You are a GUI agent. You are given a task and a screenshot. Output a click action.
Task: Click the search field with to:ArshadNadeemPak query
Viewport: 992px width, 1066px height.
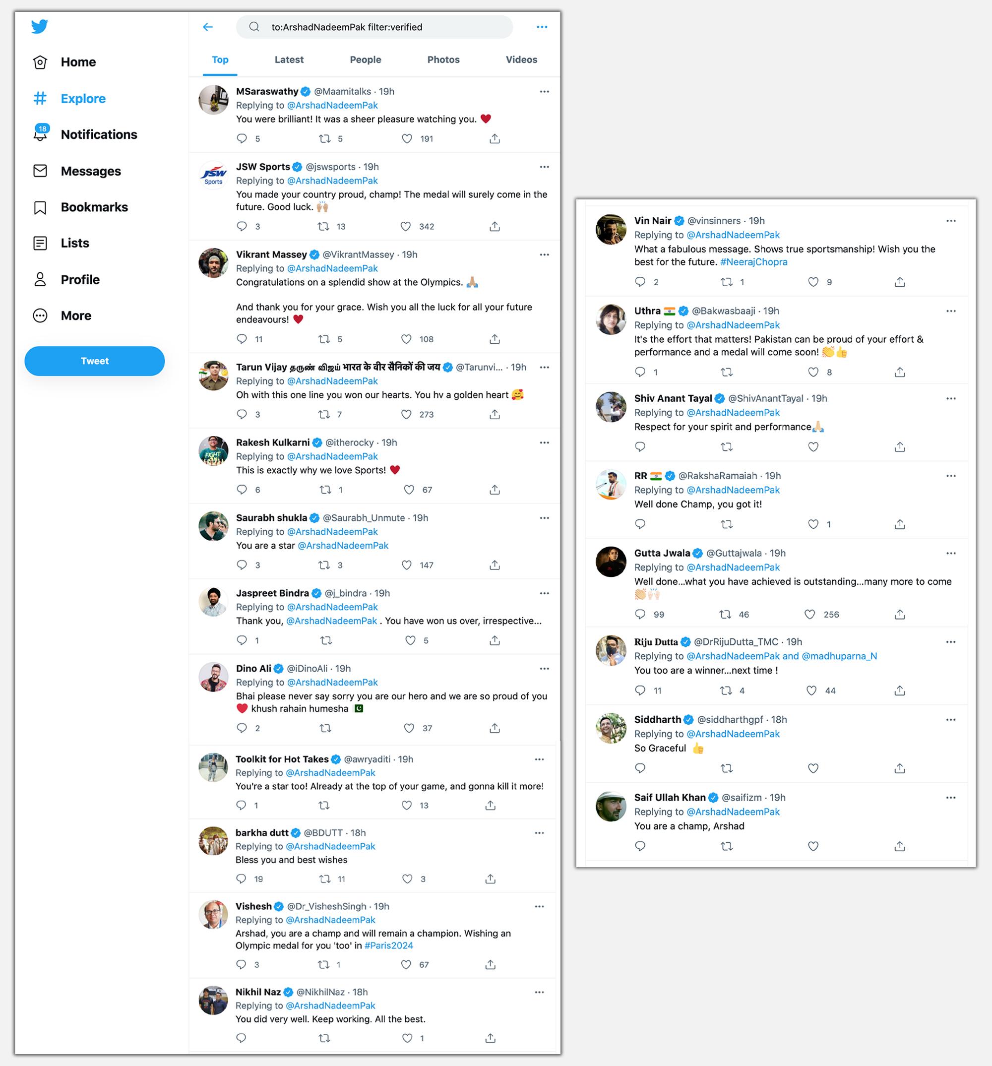(374, 27)
